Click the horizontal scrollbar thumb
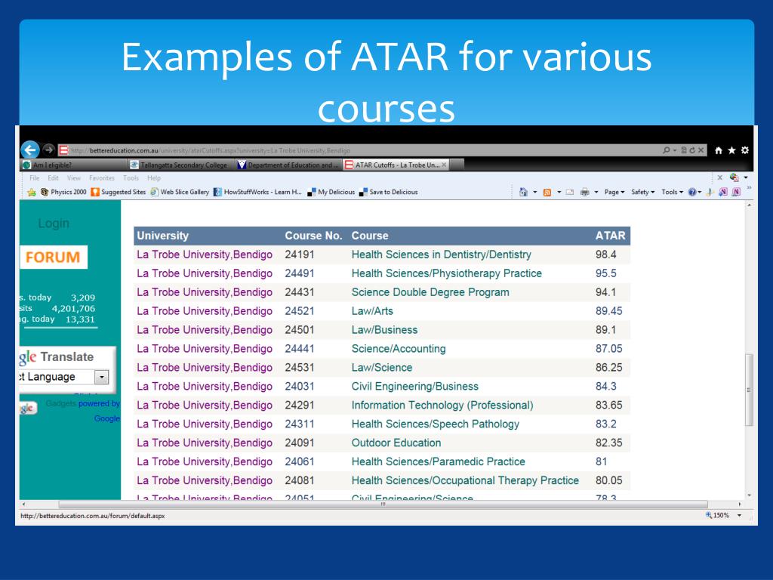 point(383,504)
